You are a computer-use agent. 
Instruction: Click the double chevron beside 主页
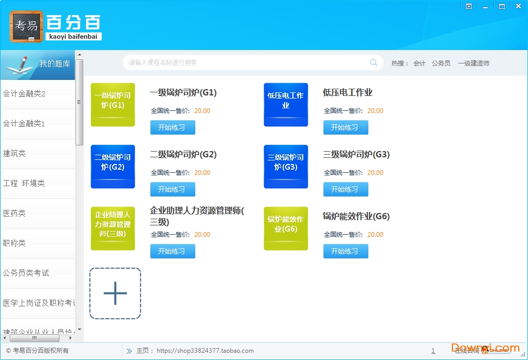point(129,351)
